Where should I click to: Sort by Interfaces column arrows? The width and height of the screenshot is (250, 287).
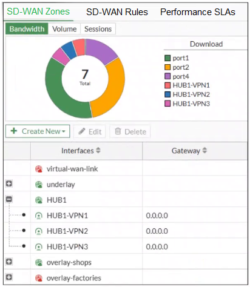pyautogui.click(x=98, y=150)
